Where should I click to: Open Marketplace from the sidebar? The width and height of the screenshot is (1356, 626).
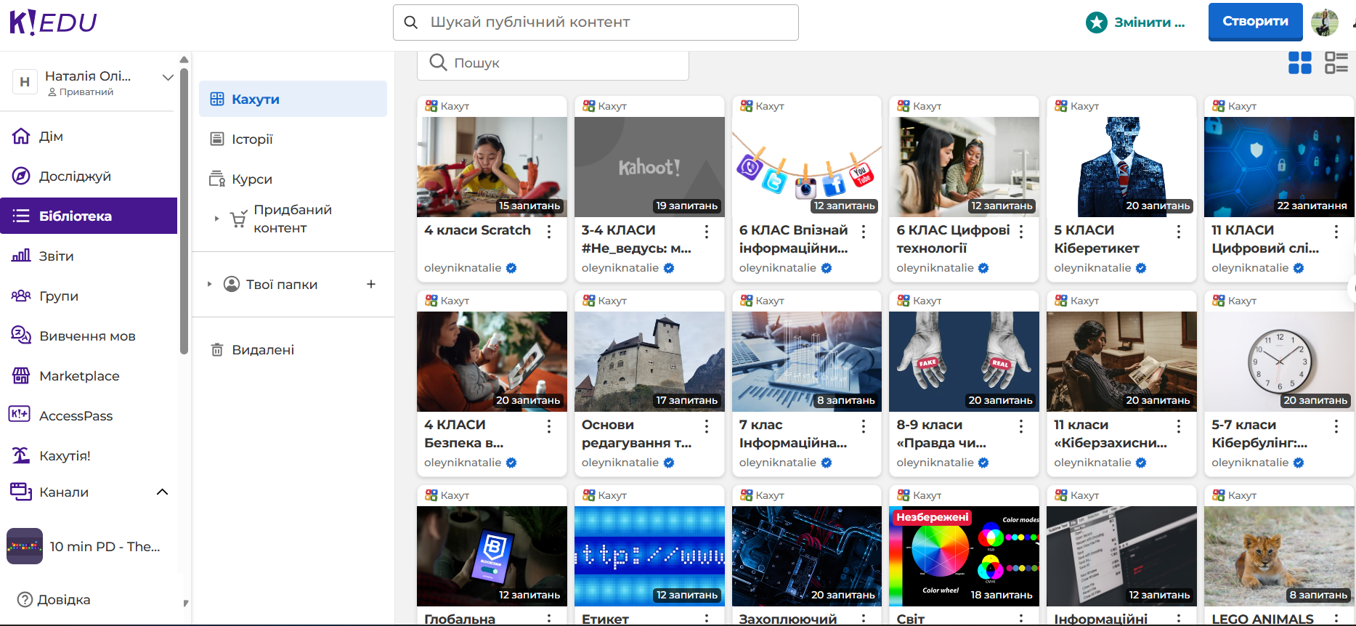click(x=79, y=376)
